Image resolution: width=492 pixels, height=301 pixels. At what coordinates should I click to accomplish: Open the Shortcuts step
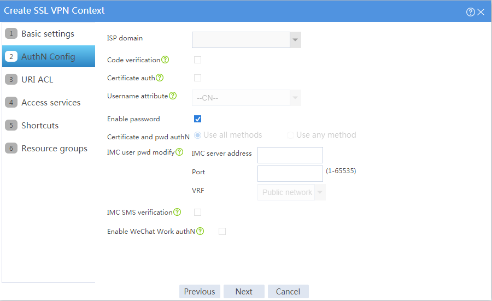[x=49, y=126]
